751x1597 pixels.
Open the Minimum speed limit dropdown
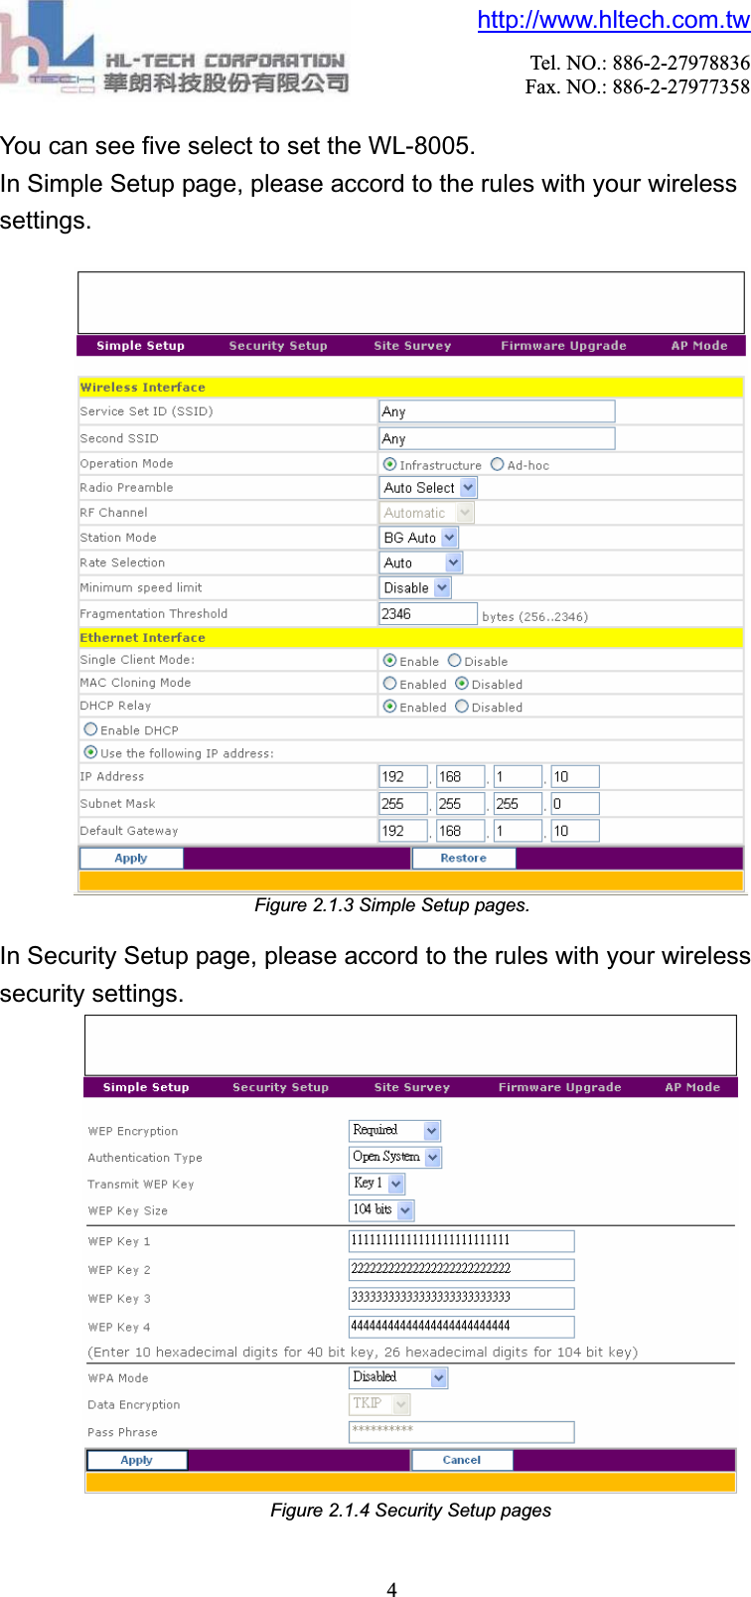point(442,588)
